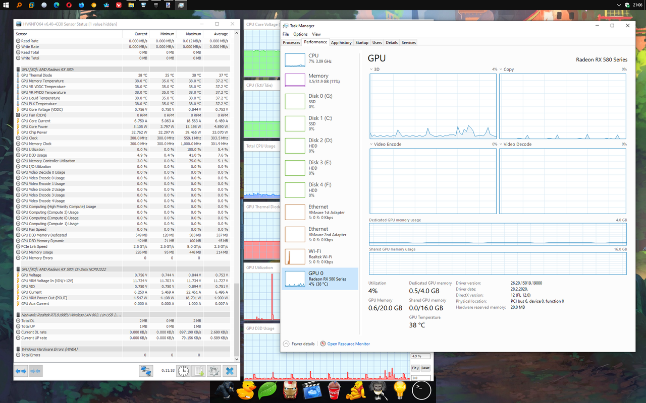Open HWiNFO network remote monitoring icon
This screenshot has height=403, width=646.
[146, 371]
